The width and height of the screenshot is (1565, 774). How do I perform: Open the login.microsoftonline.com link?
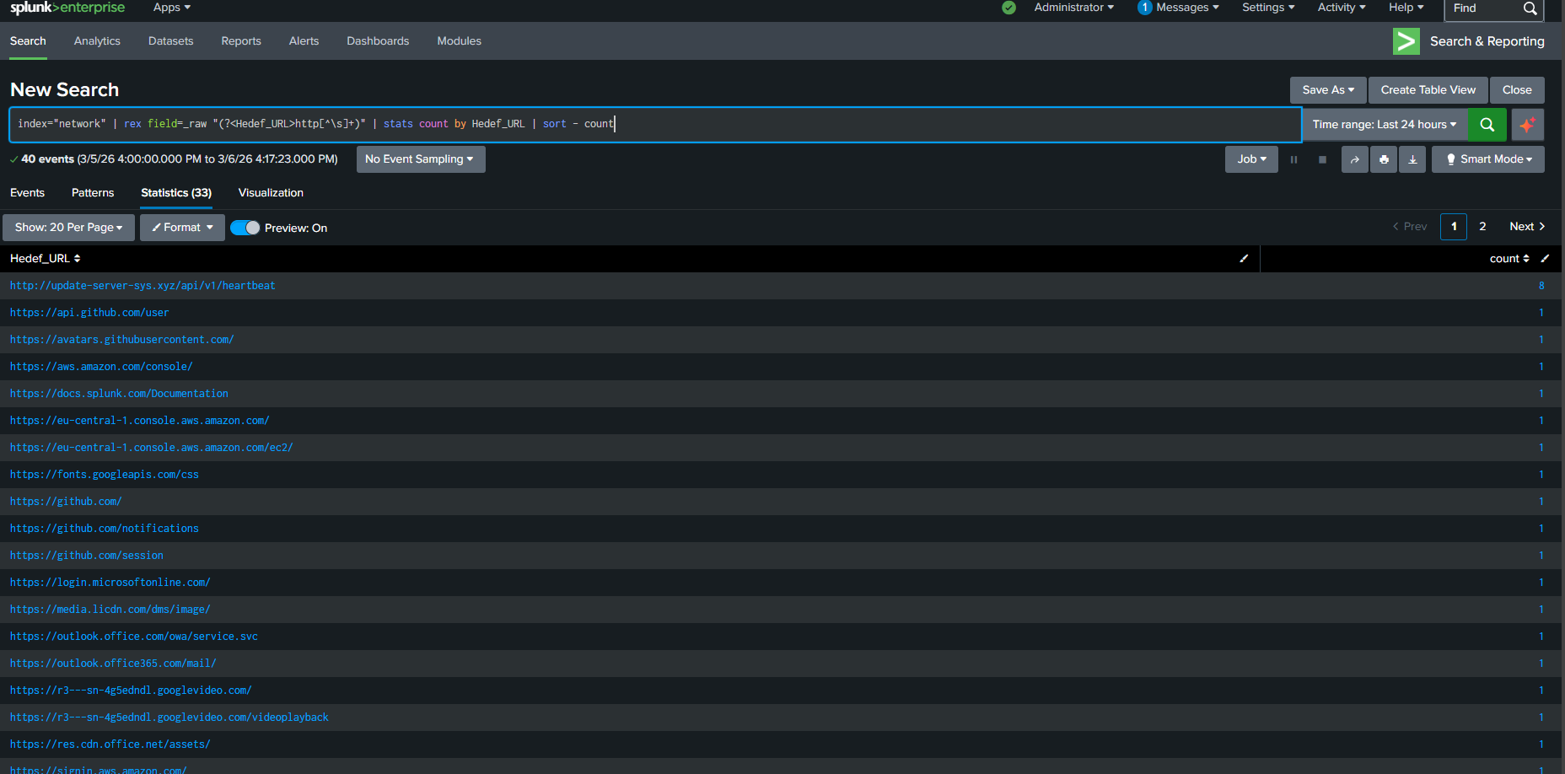(x=110, y=583)
